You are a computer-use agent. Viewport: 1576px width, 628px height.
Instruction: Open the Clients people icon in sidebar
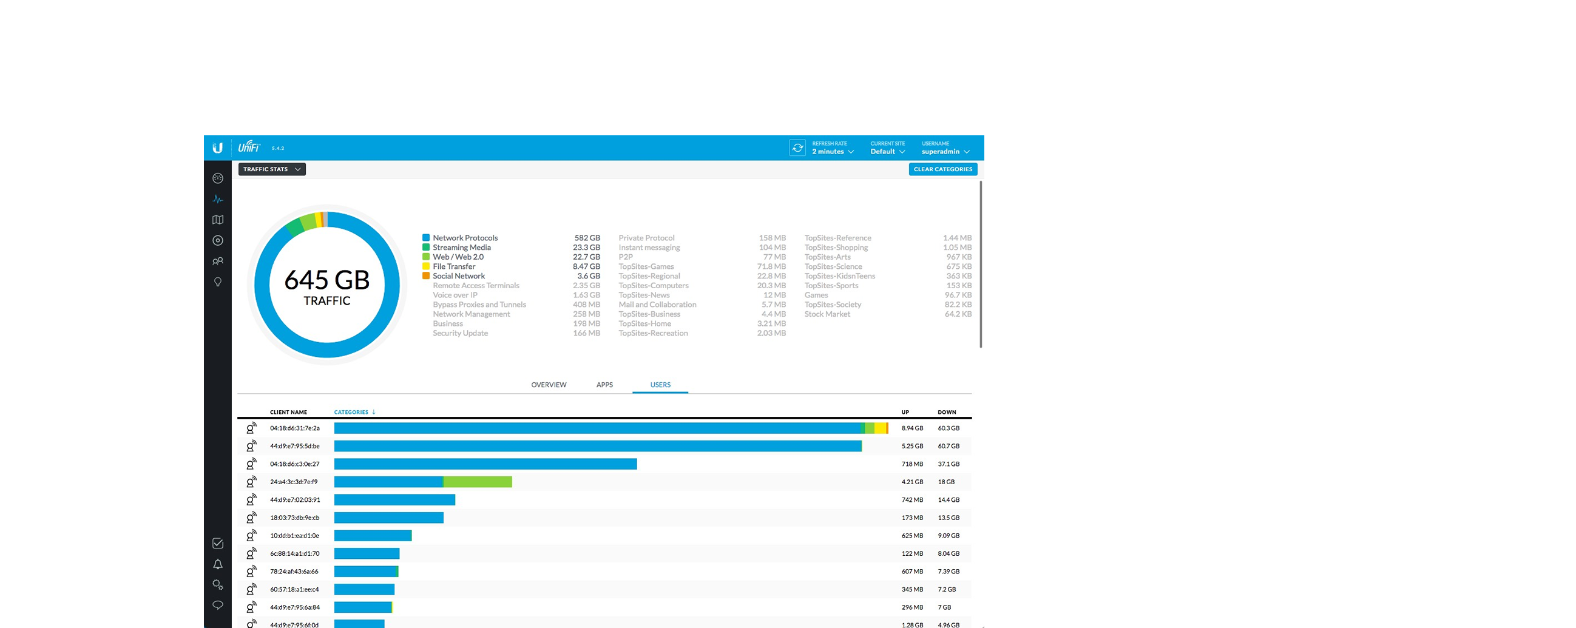pos(217,262)
